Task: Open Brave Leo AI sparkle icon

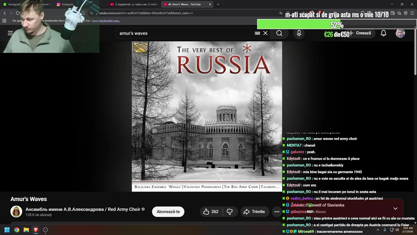Action: 399,13
